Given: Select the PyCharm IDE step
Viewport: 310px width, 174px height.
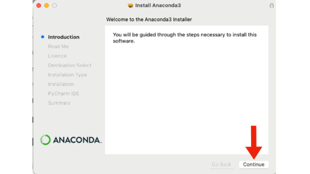Looking at the screenshot, I should coord(64,93).
